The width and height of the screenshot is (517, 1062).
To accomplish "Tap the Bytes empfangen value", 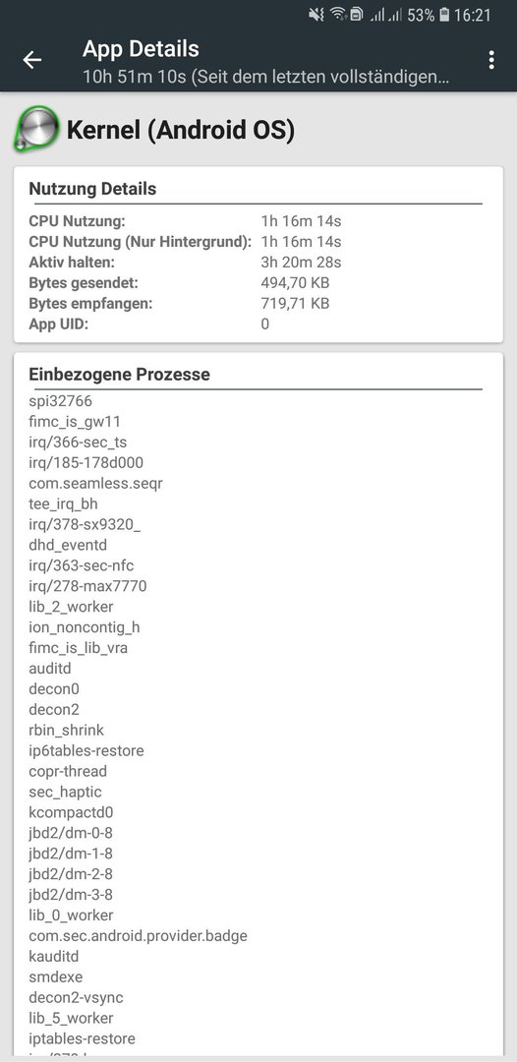I will 295,304.
